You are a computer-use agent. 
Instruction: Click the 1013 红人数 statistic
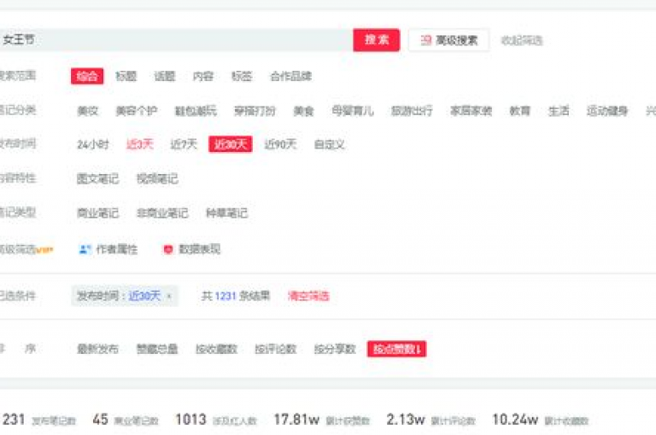216,420
